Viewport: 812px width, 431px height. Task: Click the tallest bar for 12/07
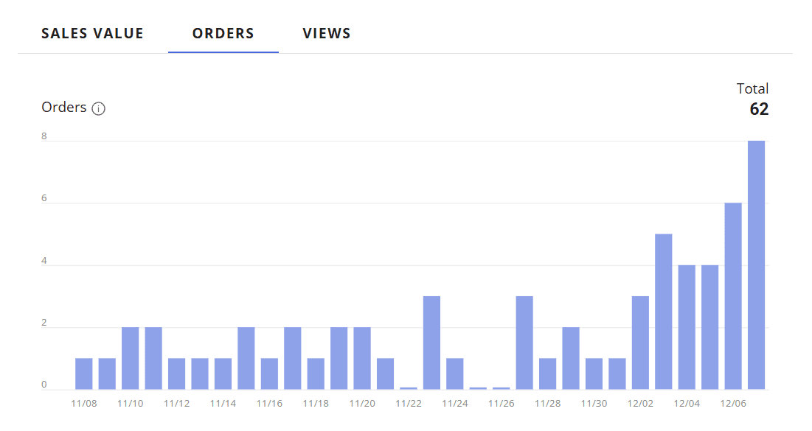click(756, 265)
